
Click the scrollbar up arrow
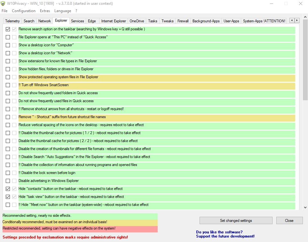(305, 27)
